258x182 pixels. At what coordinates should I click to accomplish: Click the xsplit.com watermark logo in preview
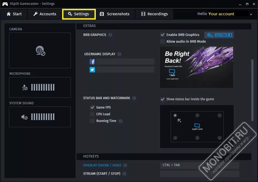[197, 127]
